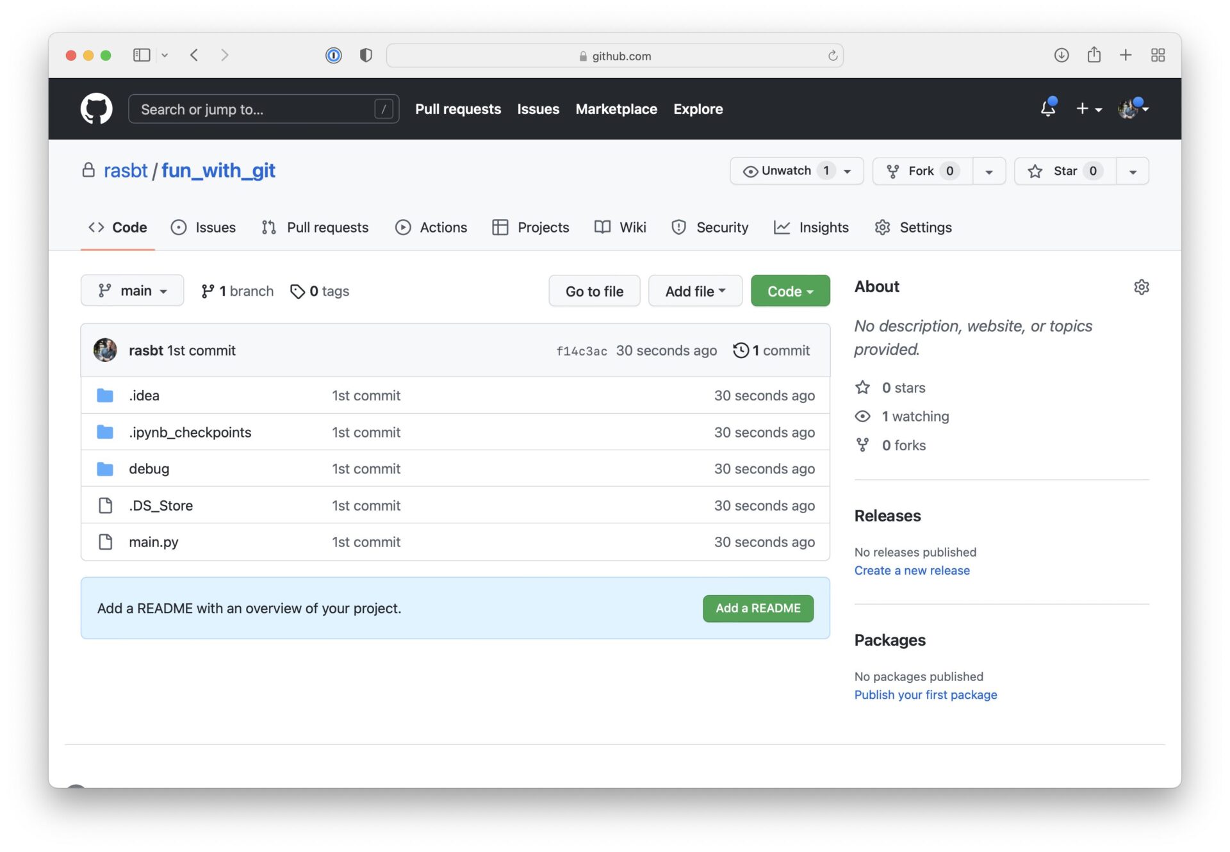Switch to the repository Issues tab
This screenshot has height=852, width=1230.
point(203,227)
